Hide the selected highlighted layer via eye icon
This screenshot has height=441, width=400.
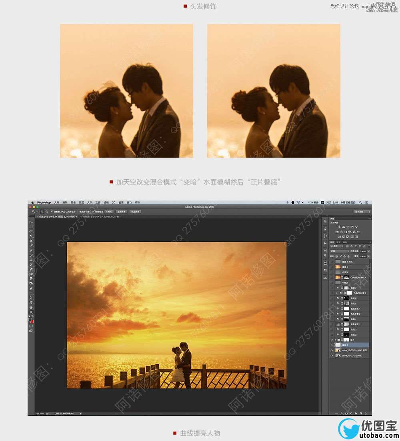click(332, 345)
